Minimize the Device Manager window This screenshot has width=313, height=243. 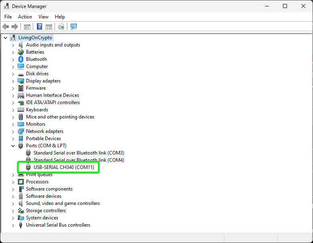267,6
